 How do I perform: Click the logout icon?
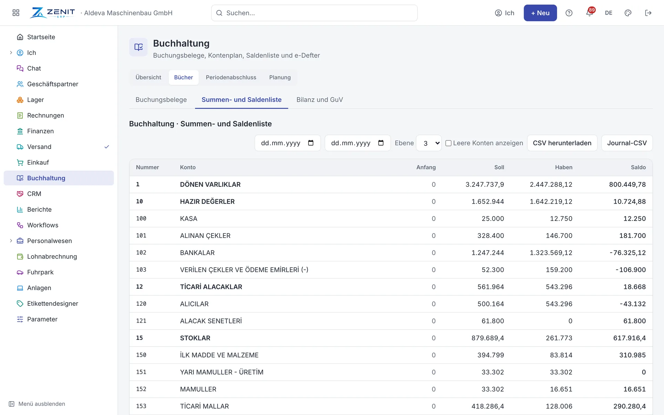648,13
